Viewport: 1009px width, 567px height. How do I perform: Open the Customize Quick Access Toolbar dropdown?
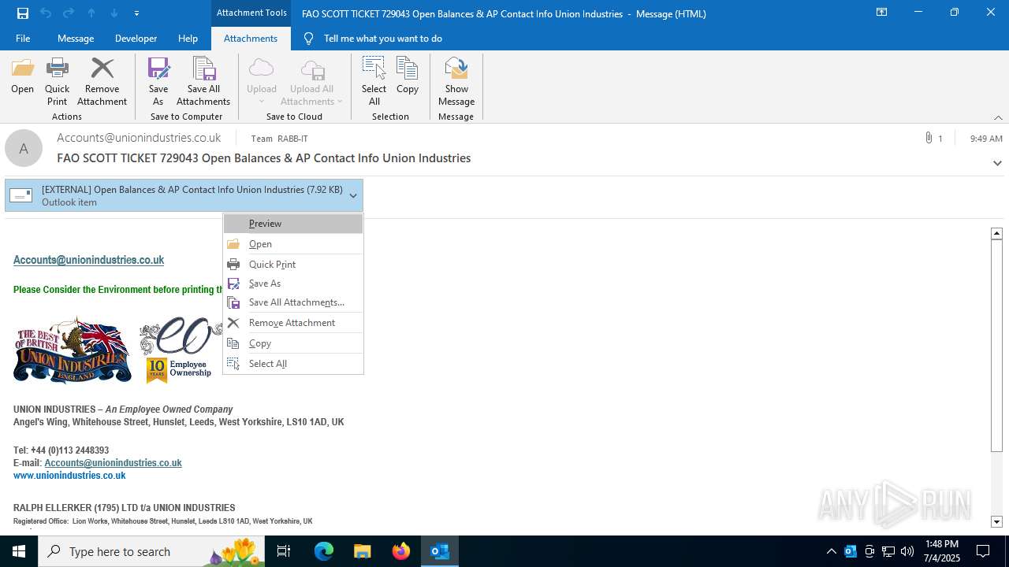(x=136, y=13)
